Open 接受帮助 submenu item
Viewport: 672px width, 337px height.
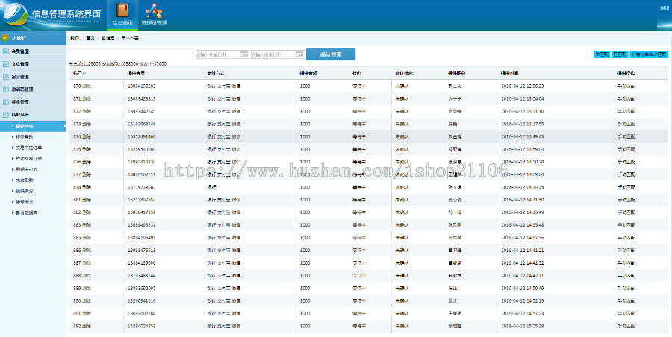click(25, 137)
